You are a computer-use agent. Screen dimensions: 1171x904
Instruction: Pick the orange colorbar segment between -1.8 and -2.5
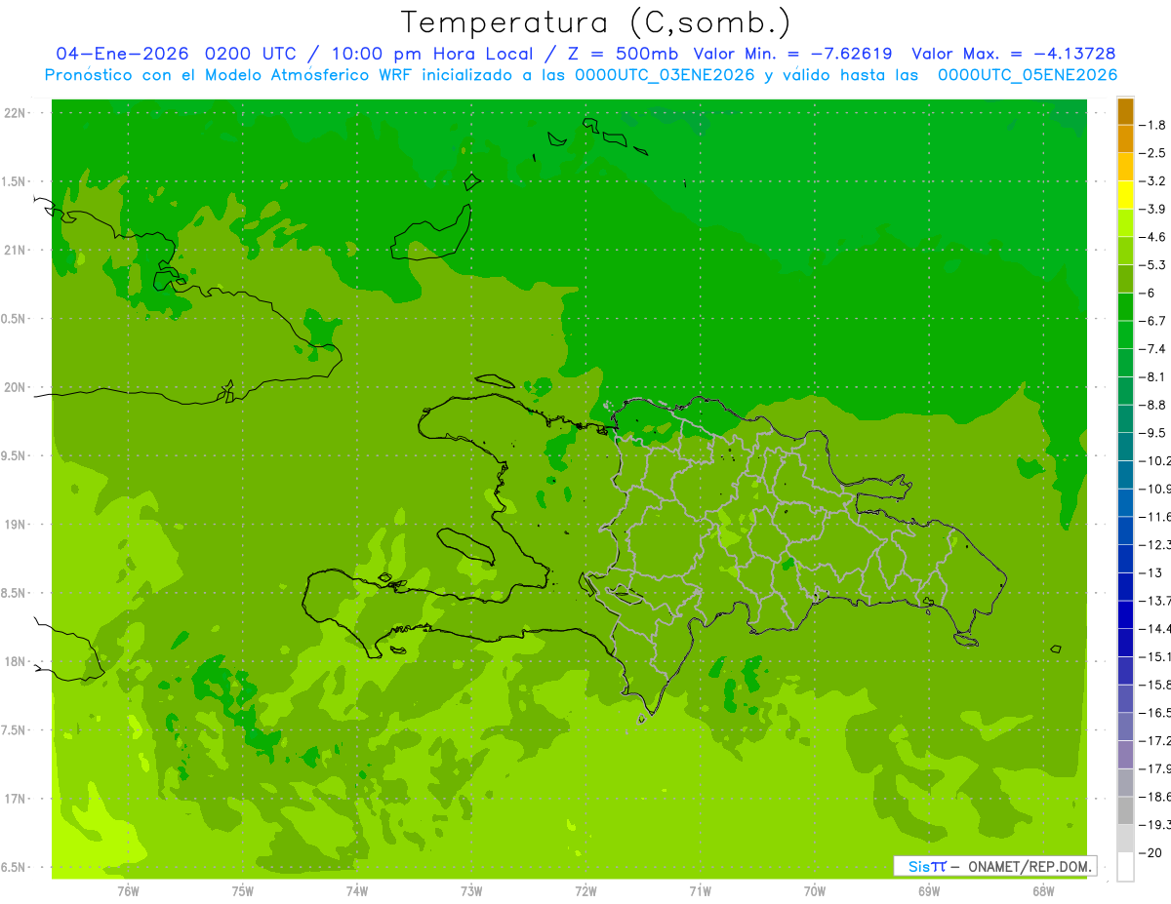click(1125, 138)
